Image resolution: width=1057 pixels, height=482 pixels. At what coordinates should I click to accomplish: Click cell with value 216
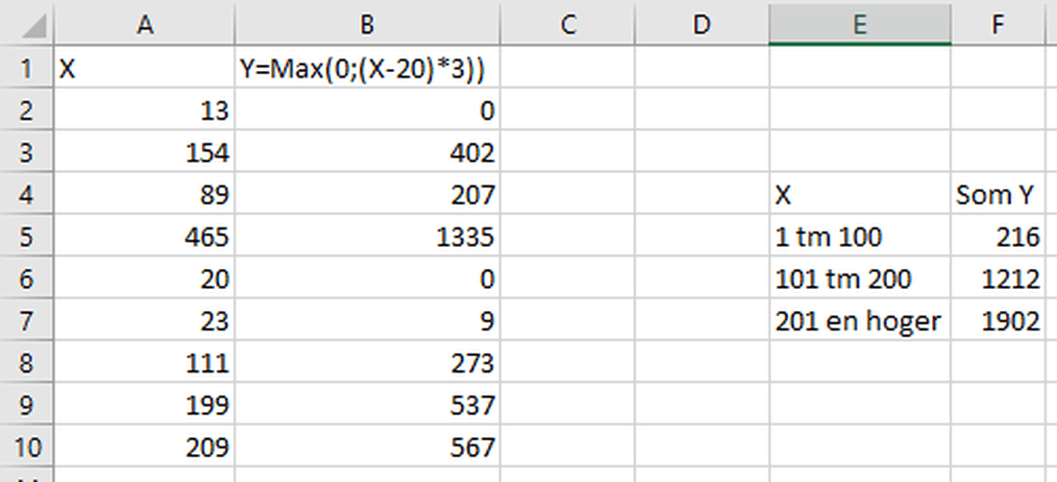(x=997, y=235)
